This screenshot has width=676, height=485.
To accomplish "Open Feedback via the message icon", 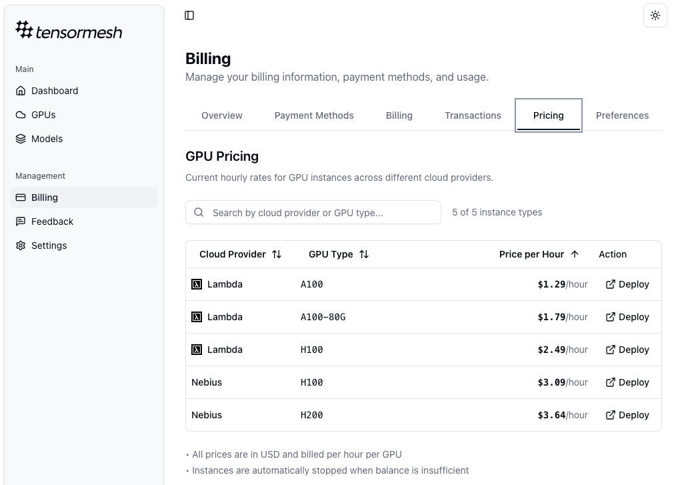I will coord(21,221).
